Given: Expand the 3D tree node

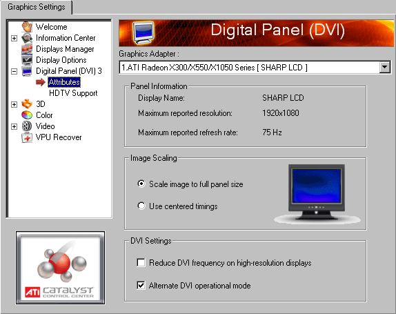Looking at the screenshot, I should (14, 104).
